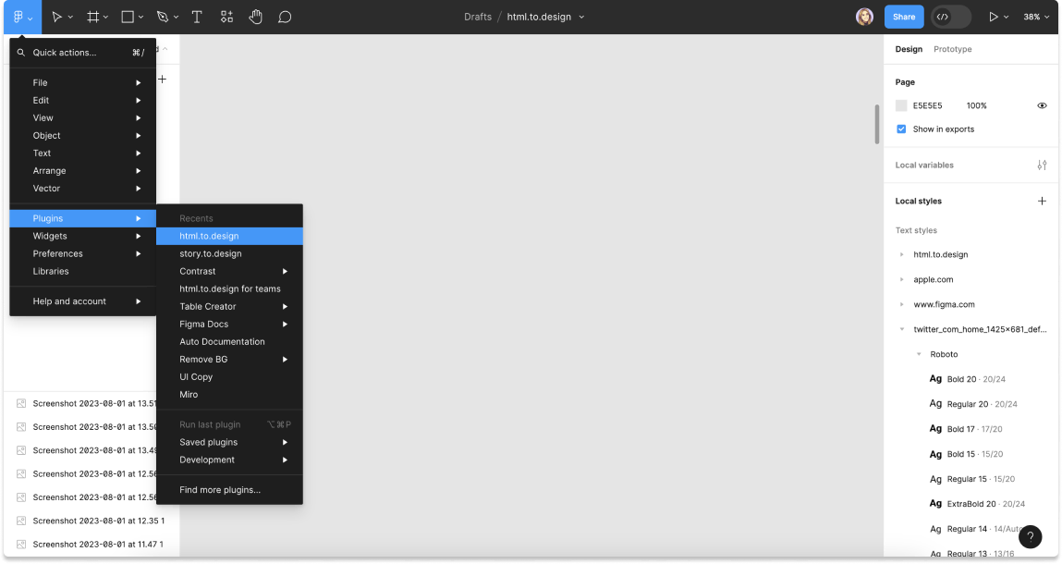Open Remove BG plugin submenu

pos(229,360)
